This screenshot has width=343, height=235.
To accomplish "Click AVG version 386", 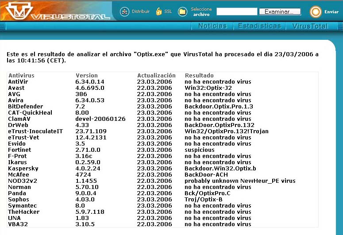I will tap(81, 94).
